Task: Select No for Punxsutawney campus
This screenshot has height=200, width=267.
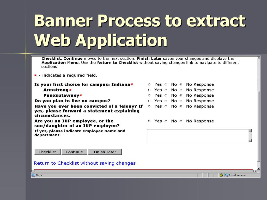Action: pyautogui.click(x=166, y=95)
